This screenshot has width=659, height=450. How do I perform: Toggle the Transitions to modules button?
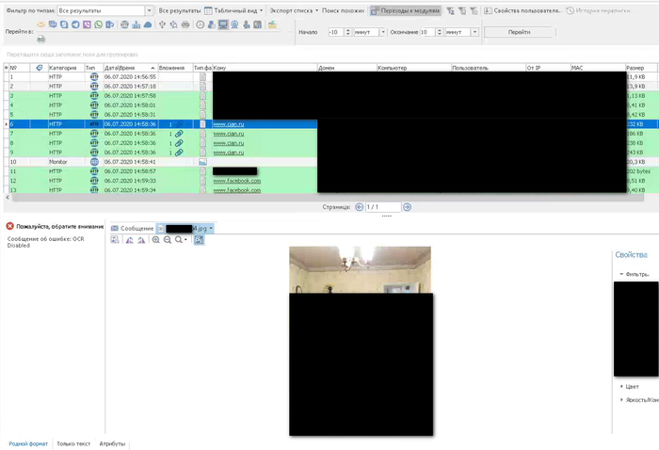(x=405, y=11)
